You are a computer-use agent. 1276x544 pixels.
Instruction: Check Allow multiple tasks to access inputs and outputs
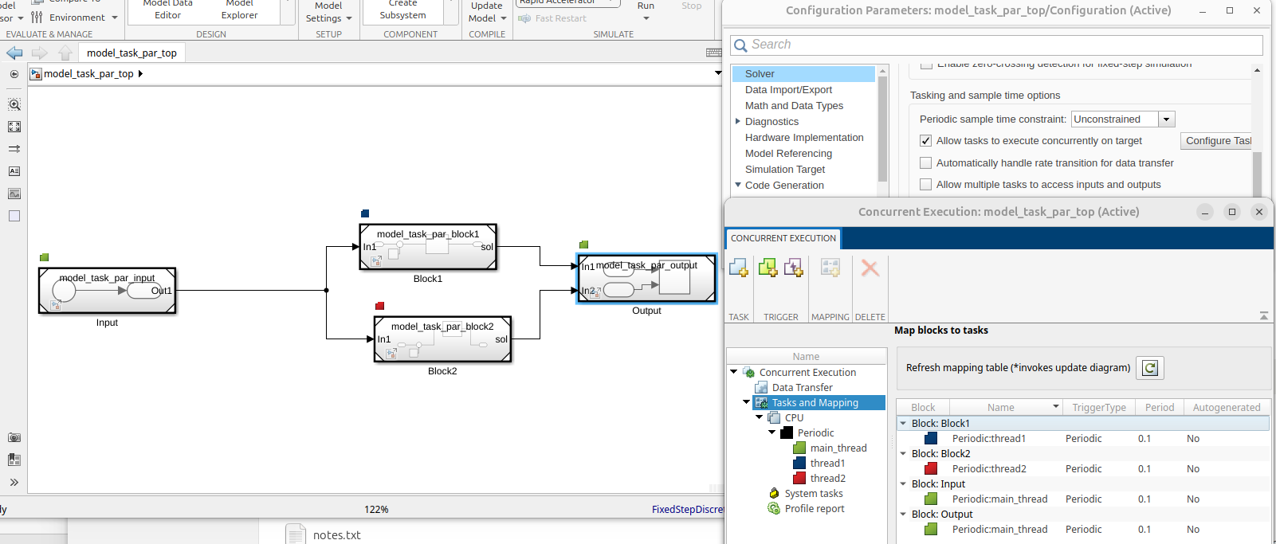(925, 185)
